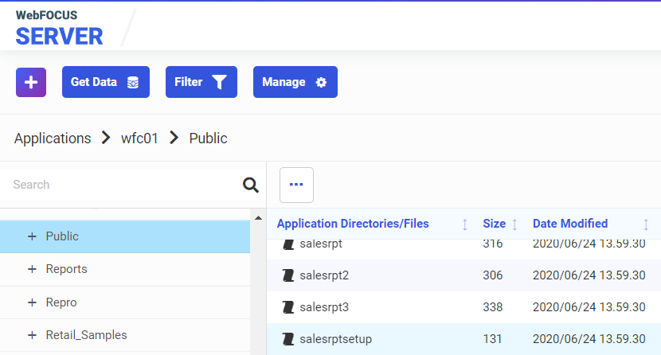This screenshot has height=355, width=661.
Task: Sort by Application Directories/Files arrow
Action: (x=465, y=224)
